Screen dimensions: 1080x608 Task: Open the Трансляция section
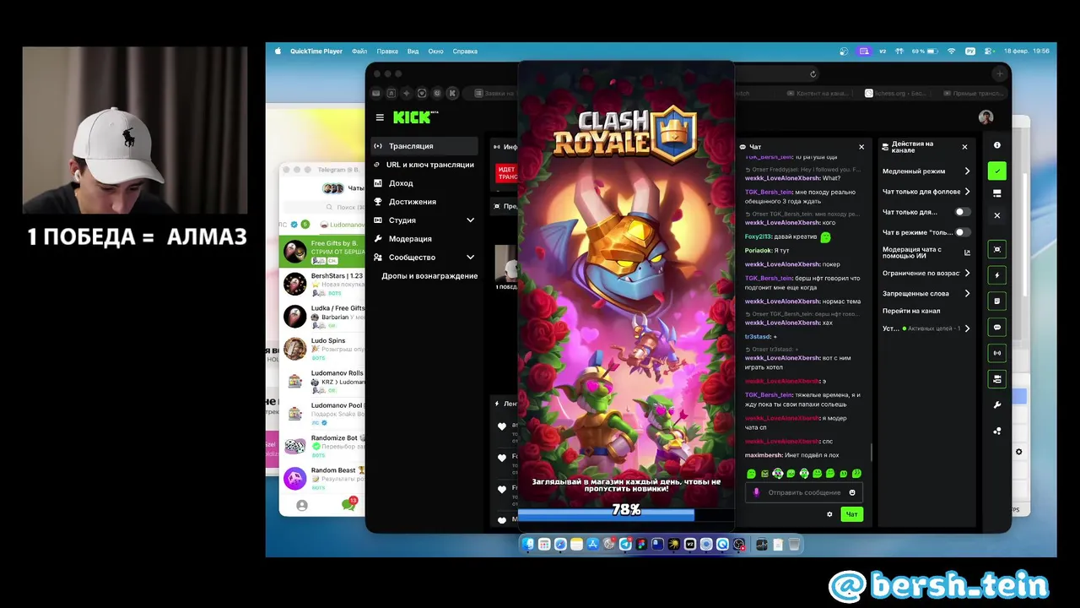click(x=424, y=146)
